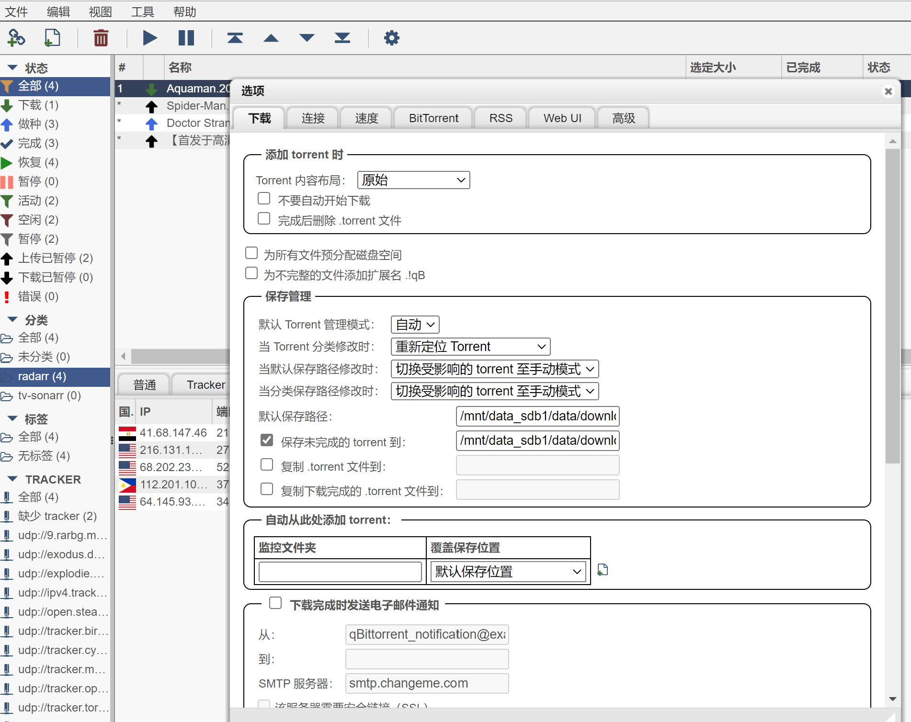Switch to the 高级 options tab
This screenshot has width=911, height=722.
pyautogui.click(x=624, y=118)
